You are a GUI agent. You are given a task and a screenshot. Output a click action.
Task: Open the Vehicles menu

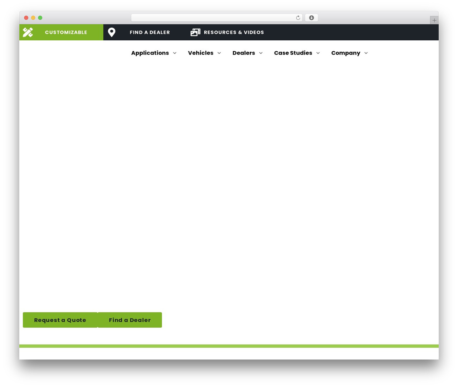201,53
